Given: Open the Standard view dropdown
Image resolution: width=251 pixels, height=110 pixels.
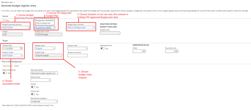Looking at the screenshot, I should click(8, 2).
